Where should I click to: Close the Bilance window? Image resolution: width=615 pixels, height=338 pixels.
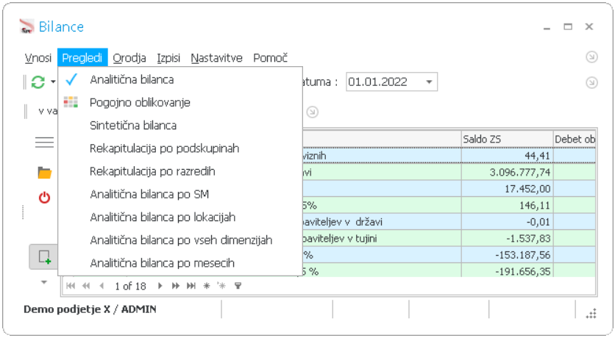pyautogui.click(x=589, y=26)
